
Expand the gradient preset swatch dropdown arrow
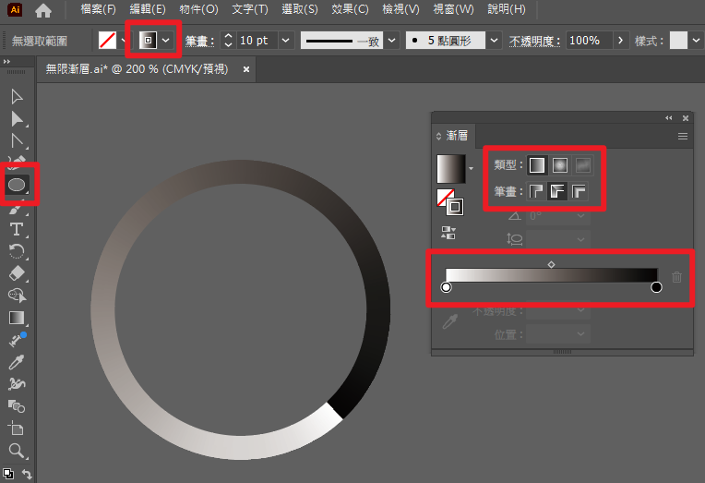[x=472, y=169]
